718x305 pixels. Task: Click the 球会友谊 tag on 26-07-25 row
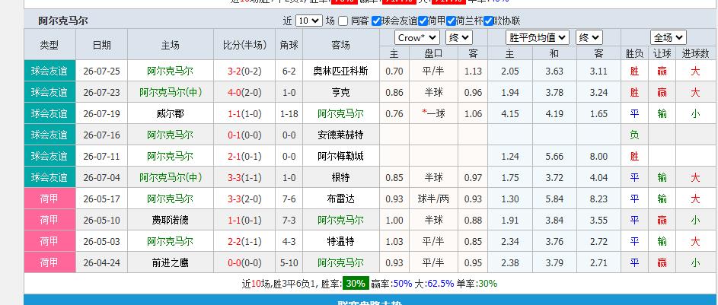tap(49, 71)
